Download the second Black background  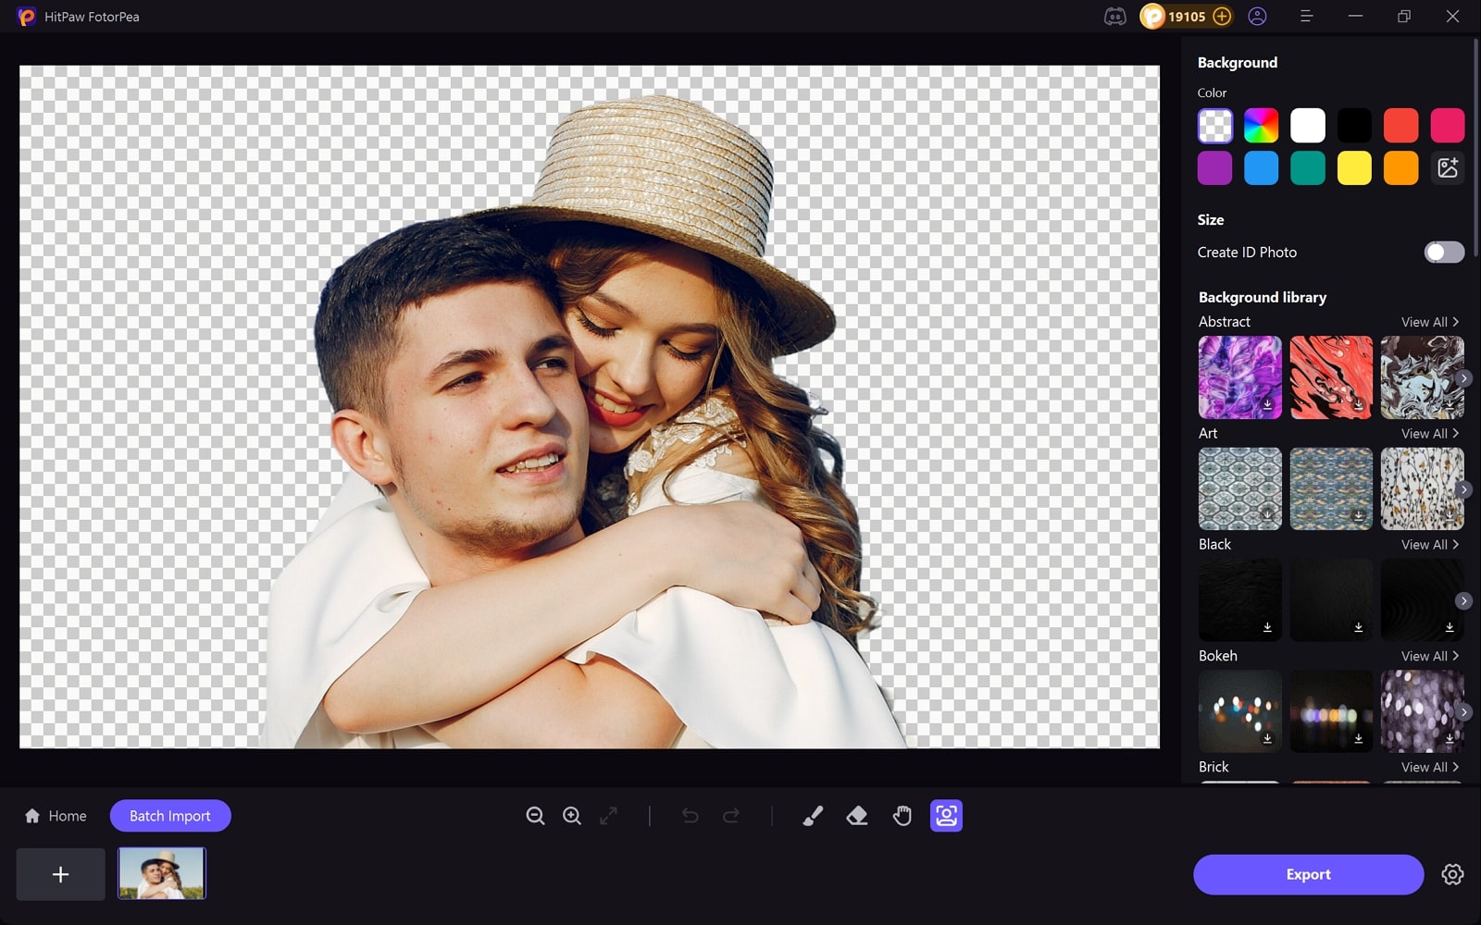(x=1358, y=627)
